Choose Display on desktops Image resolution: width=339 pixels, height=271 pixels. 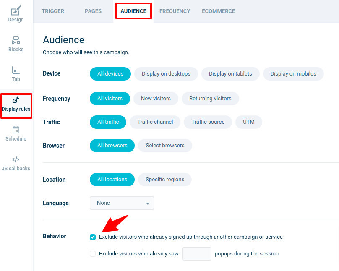pos(166,74)
